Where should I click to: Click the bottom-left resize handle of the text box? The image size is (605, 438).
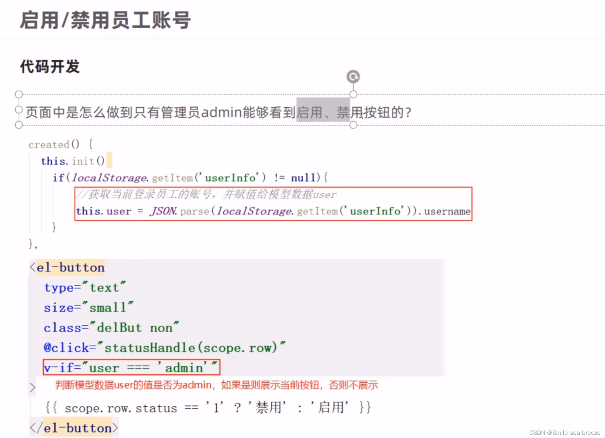tap(19, 125)
